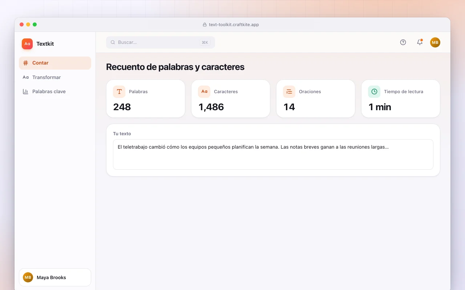Screen dimensions: 465x290
Task: Click into the Tu texto text area
Action: pos(273,154)
